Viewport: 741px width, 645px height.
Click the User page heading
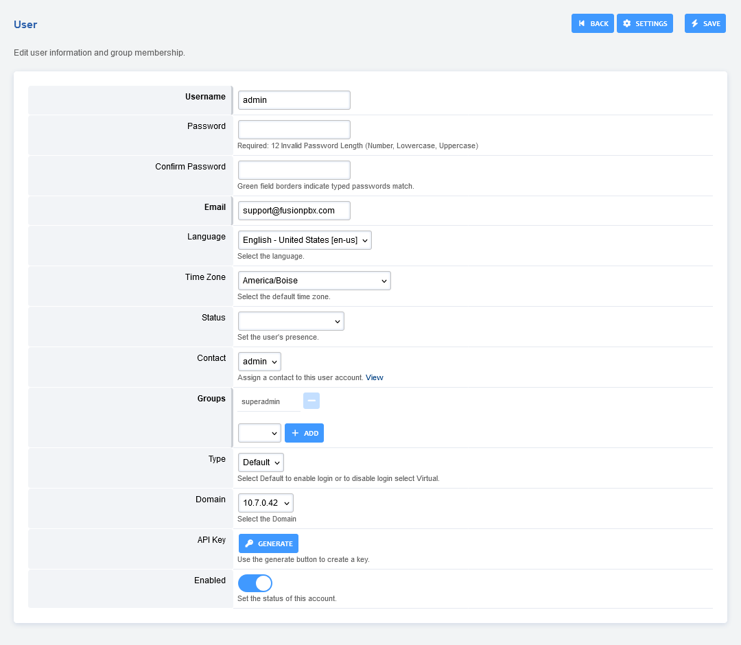25,25
